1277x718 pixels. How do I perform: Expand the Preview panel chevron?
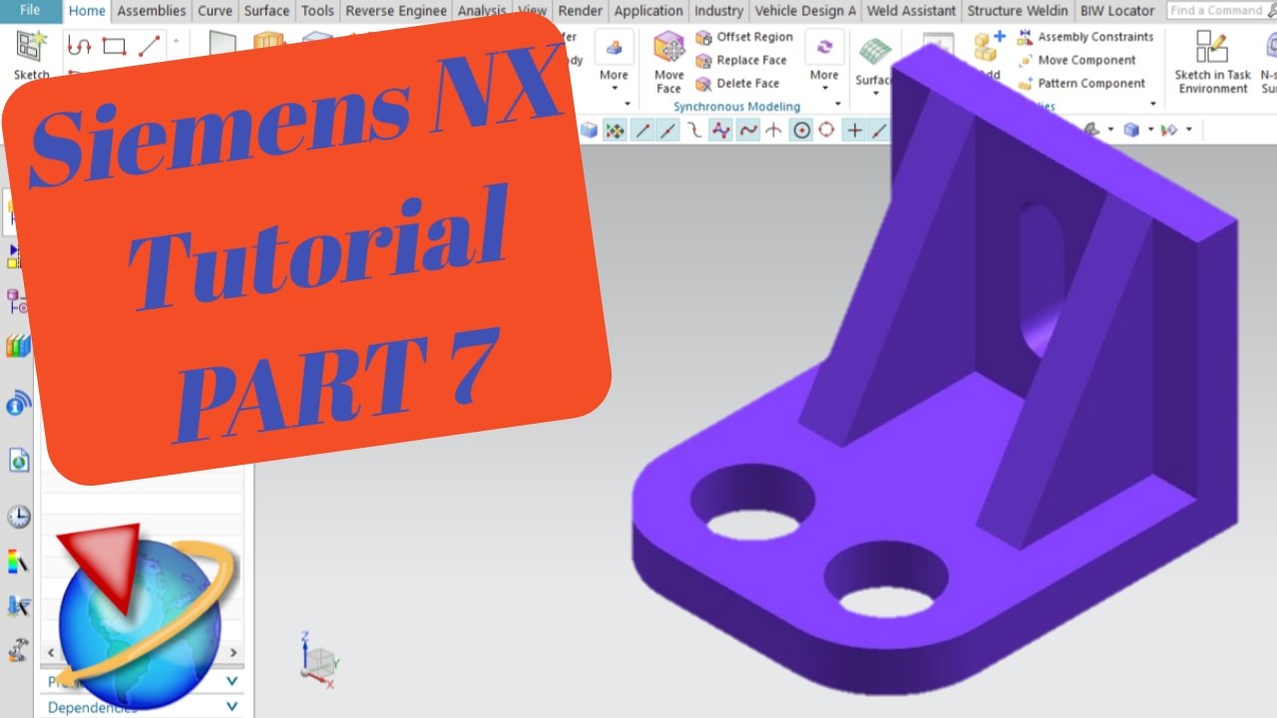(231, 681)
